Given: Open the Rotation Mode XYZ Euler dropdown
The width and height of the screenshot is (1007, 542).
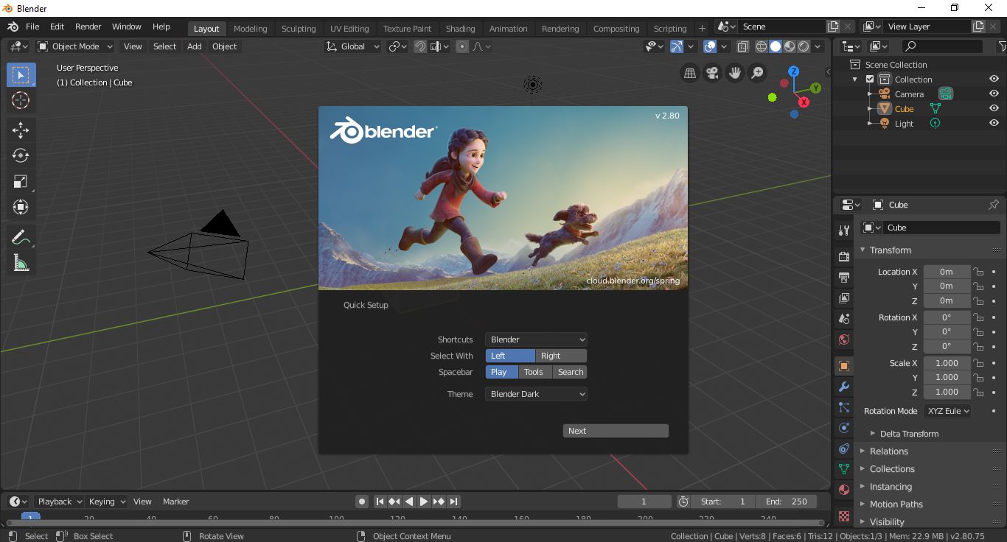Looking at the screenshot, I should point(947,411).
